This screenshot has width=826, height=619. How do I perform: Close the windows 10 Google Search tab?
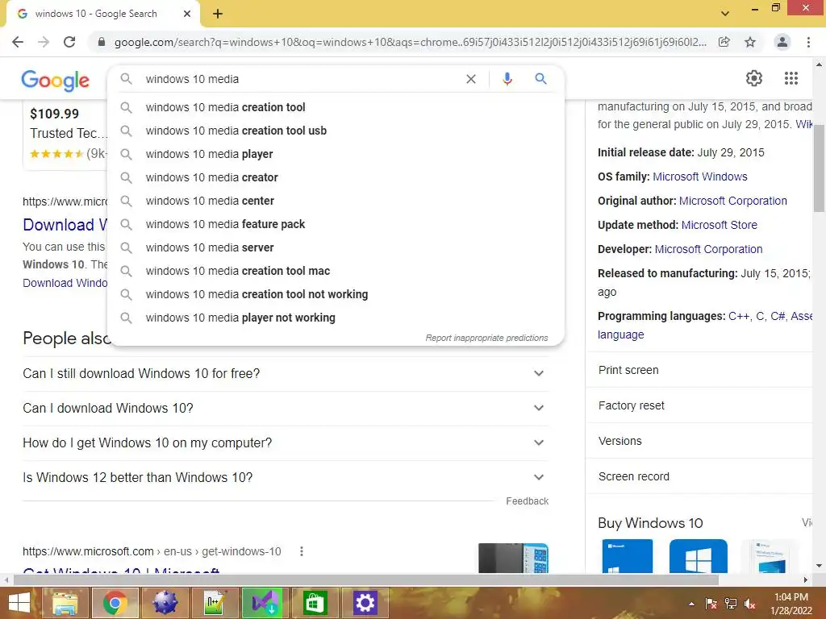click(187, 14)
